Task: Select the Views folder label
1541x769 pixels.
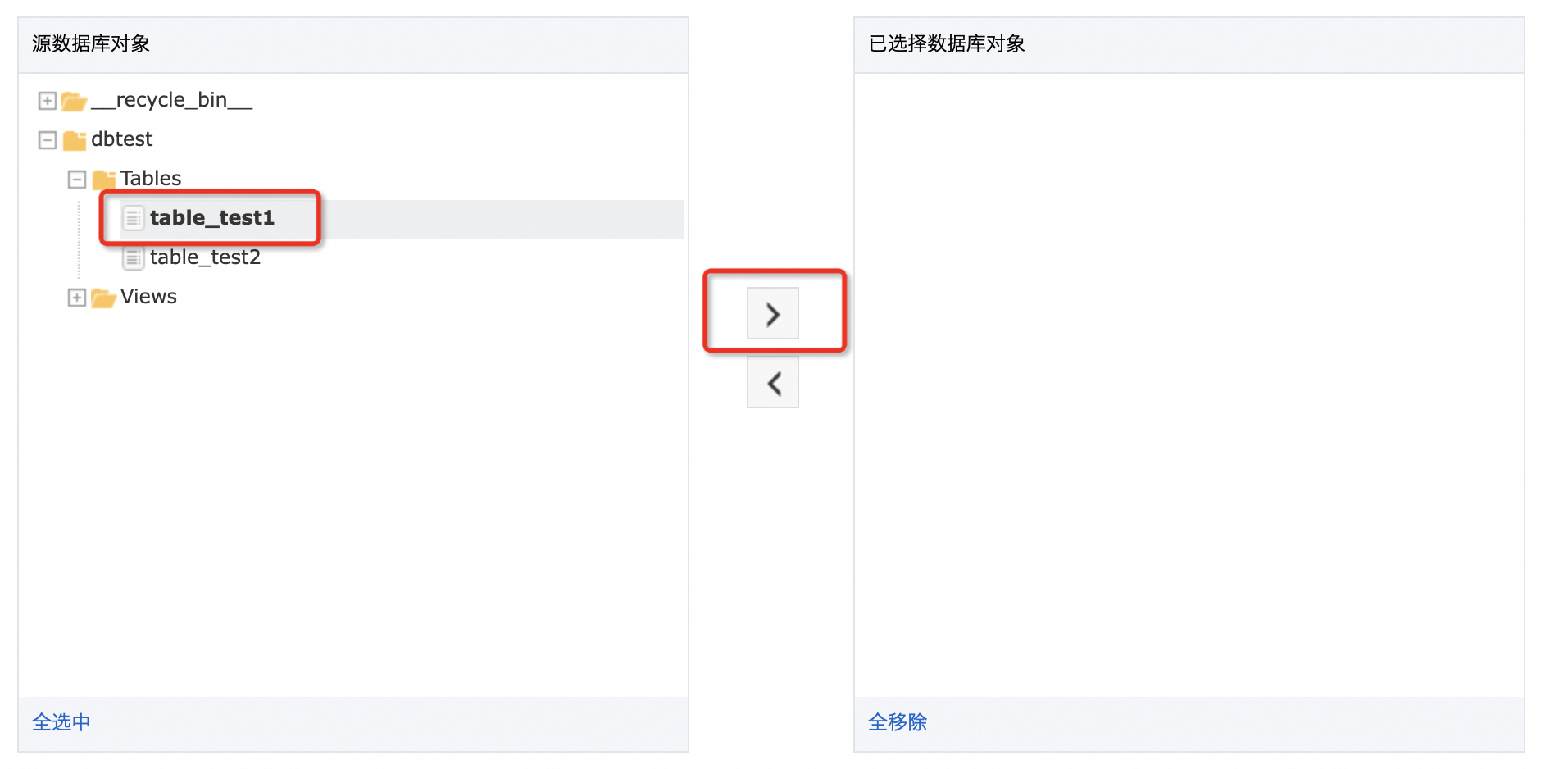Action: pos(148,297)
